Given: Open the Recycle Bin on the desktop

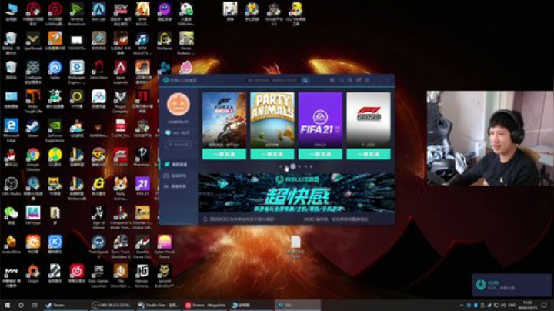Looking at the screenshot, I should (x=11, y=69).
